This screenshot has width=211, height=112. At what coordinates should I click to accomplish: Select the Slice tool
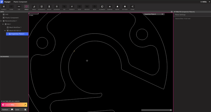coord(79,8)
